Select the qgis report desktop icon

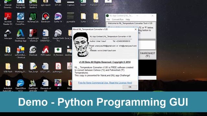click(46, 3)
